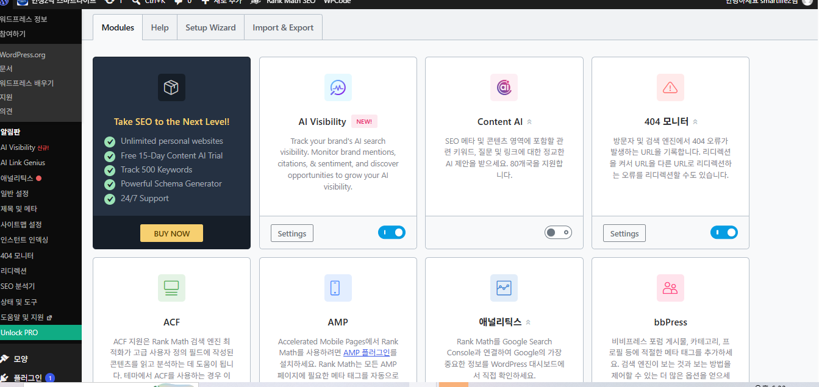Open 알림판 in the Rank Math submenu

tap(10, 132)
